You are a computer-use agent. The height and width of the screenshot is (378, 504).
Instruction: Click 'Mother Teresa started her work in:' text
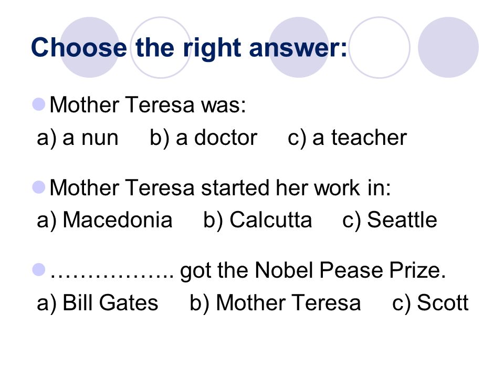(x=220, y=187)
